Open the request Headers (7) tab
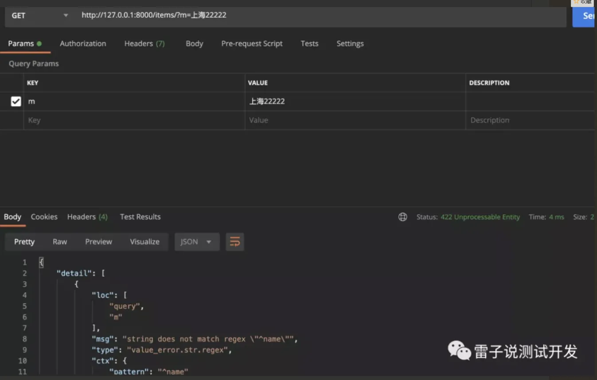The width and height of the screenshot is (597, 380). pyautogui.click(x=144, y=43)
